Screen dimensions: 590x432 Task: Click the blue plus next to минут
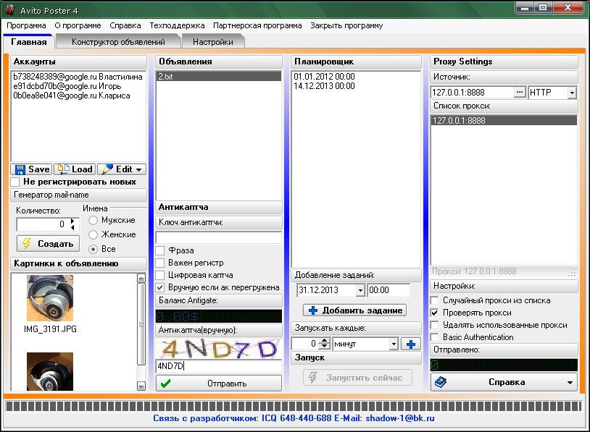coord(411,344)
